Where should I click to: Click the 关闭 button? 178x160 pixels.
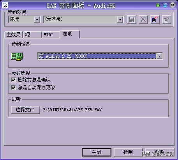tap(97, 152)
